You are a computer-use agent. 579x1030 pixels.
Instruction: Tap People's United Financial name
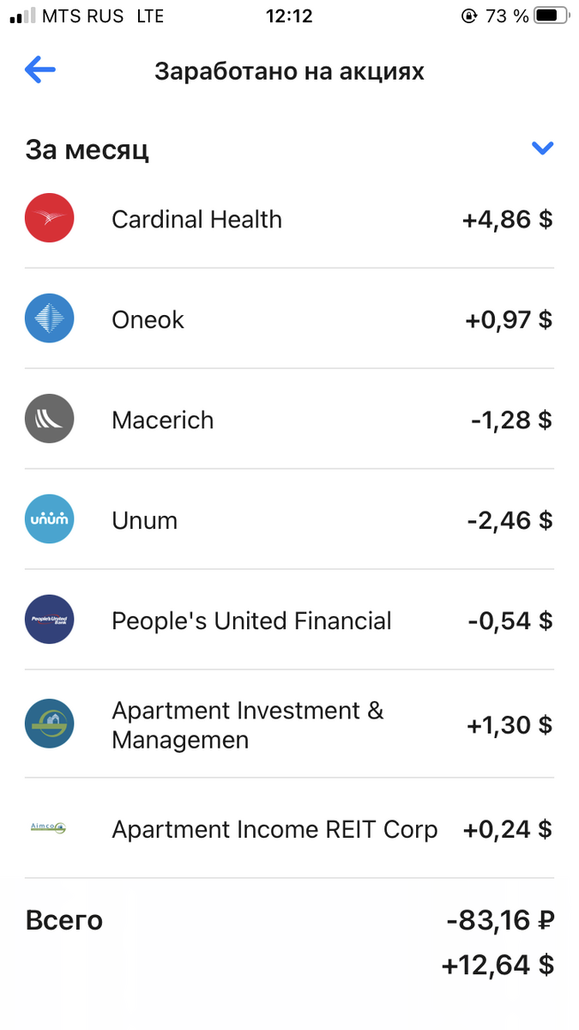(251, 621)
